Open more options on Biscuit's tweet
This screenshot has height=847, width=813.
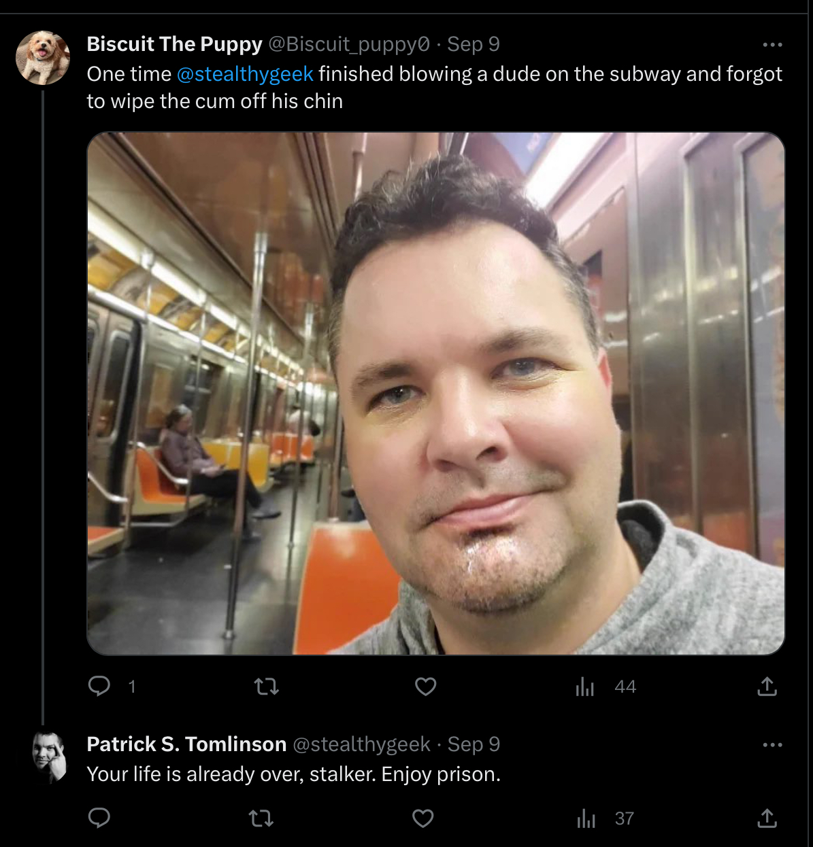pos(772,45)
